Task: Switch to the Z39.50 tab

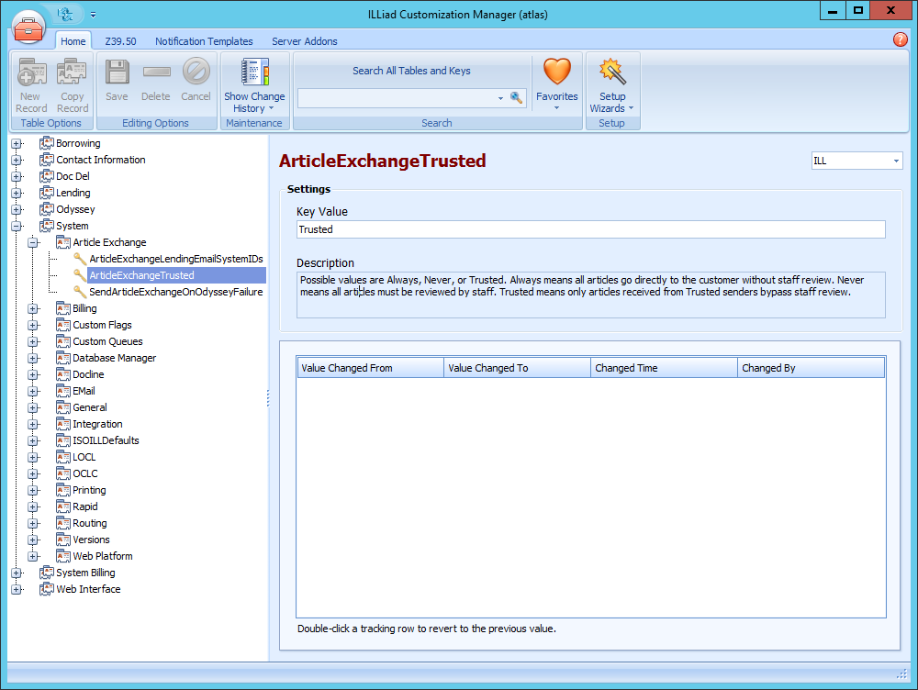Action: point(120,41)
